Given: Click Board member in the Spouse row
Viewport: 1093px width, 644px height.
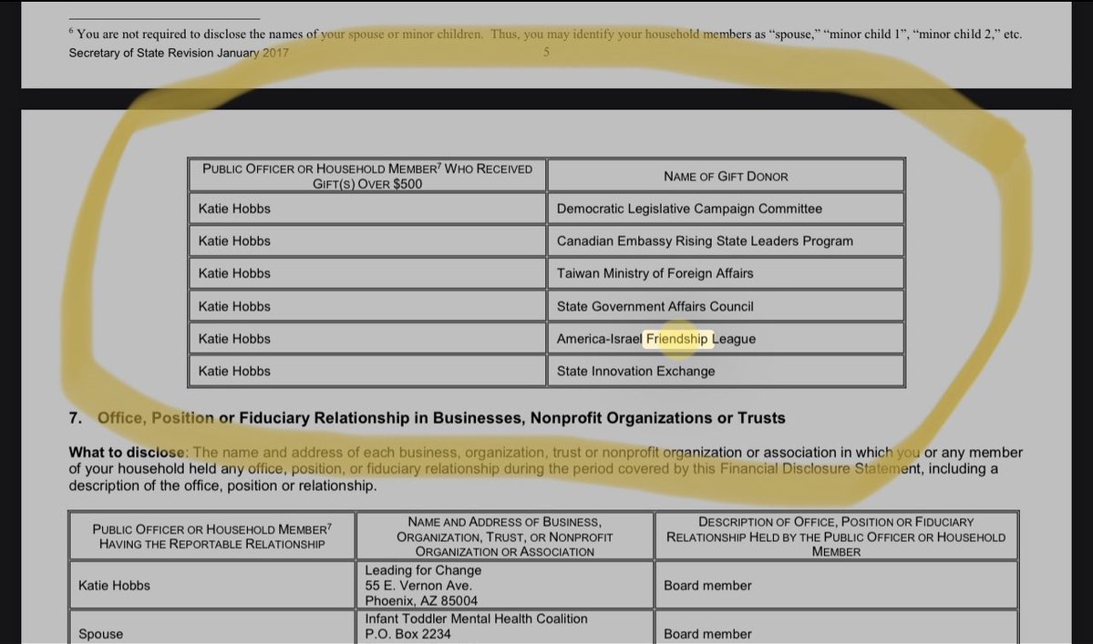Looking at the screenshot, I should [x=707, y=634].
